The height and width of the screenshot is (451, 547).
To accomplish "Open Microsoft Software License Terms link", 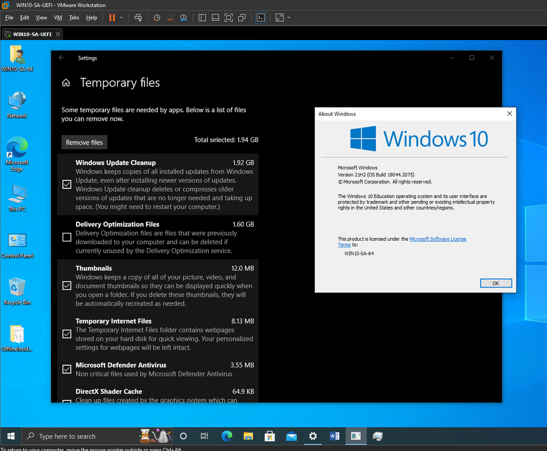I will pos(438,239).
